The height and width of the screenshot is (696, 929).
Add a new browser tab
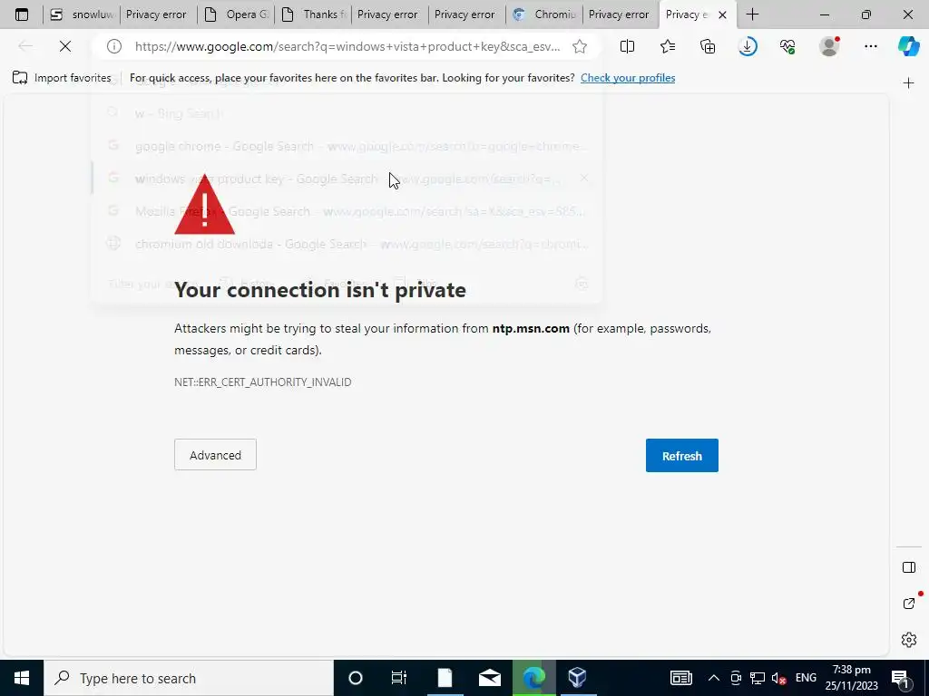pos(752,14)
